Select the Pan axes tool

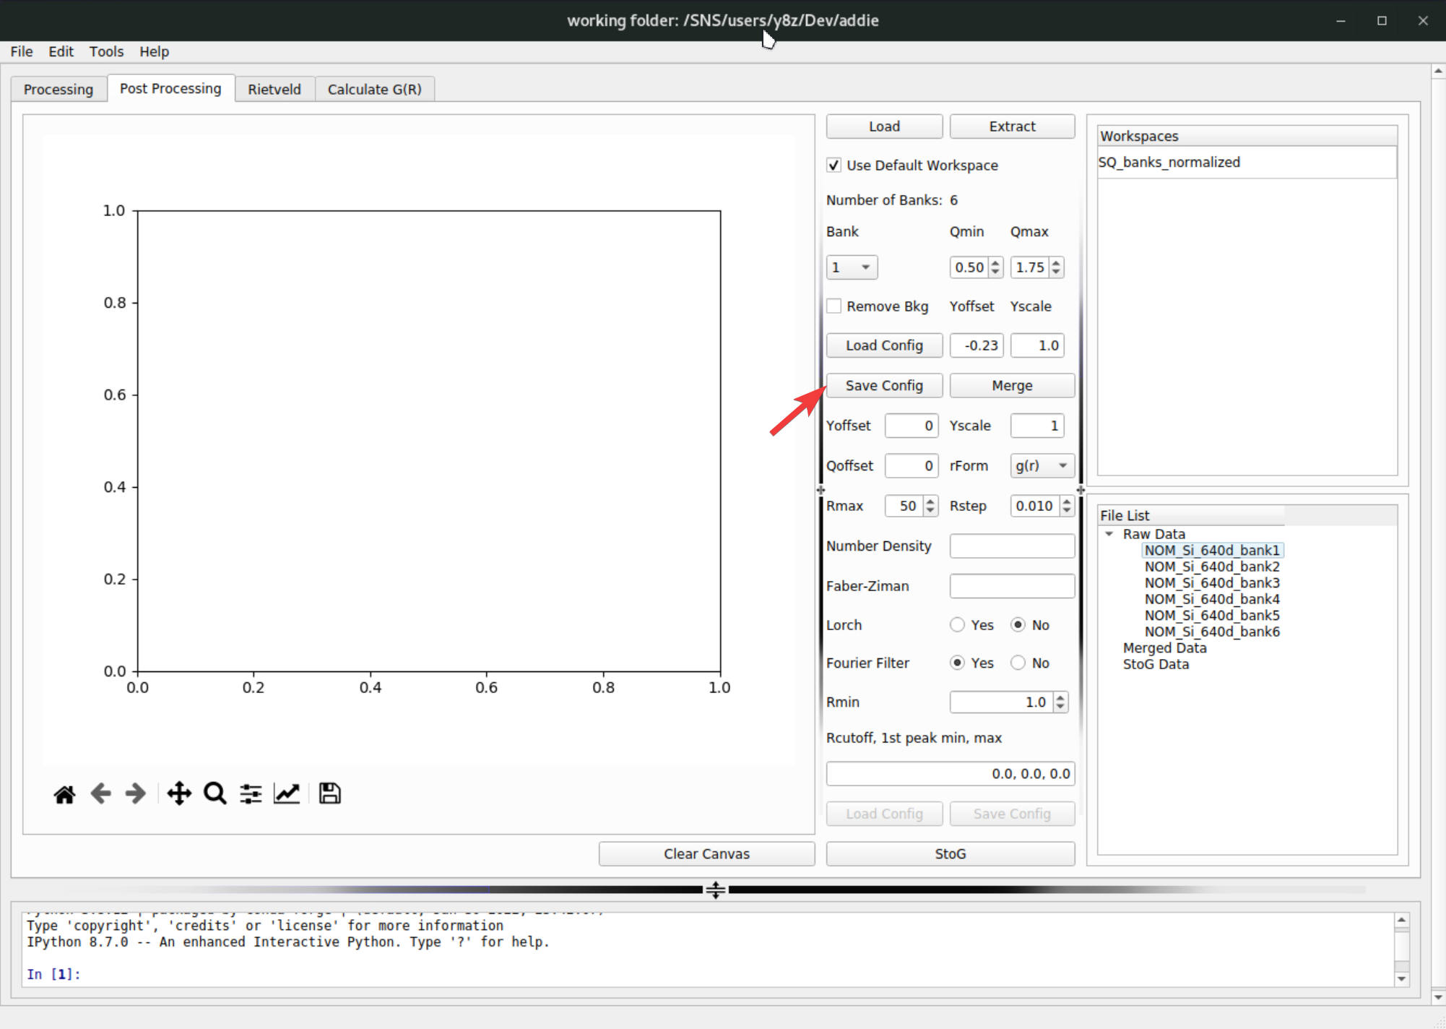point(178,794)
